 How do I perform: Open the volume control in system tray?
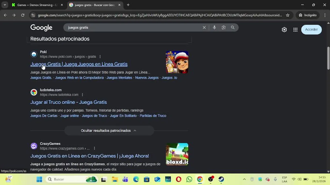pyautogui.click(x=299, y=179)
